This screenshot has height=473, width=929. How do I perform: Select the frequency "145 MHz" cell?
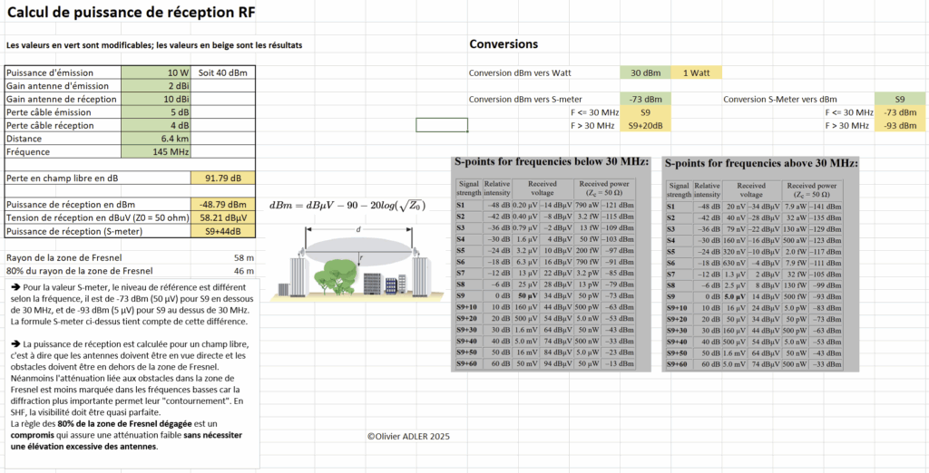coord(156,151)
